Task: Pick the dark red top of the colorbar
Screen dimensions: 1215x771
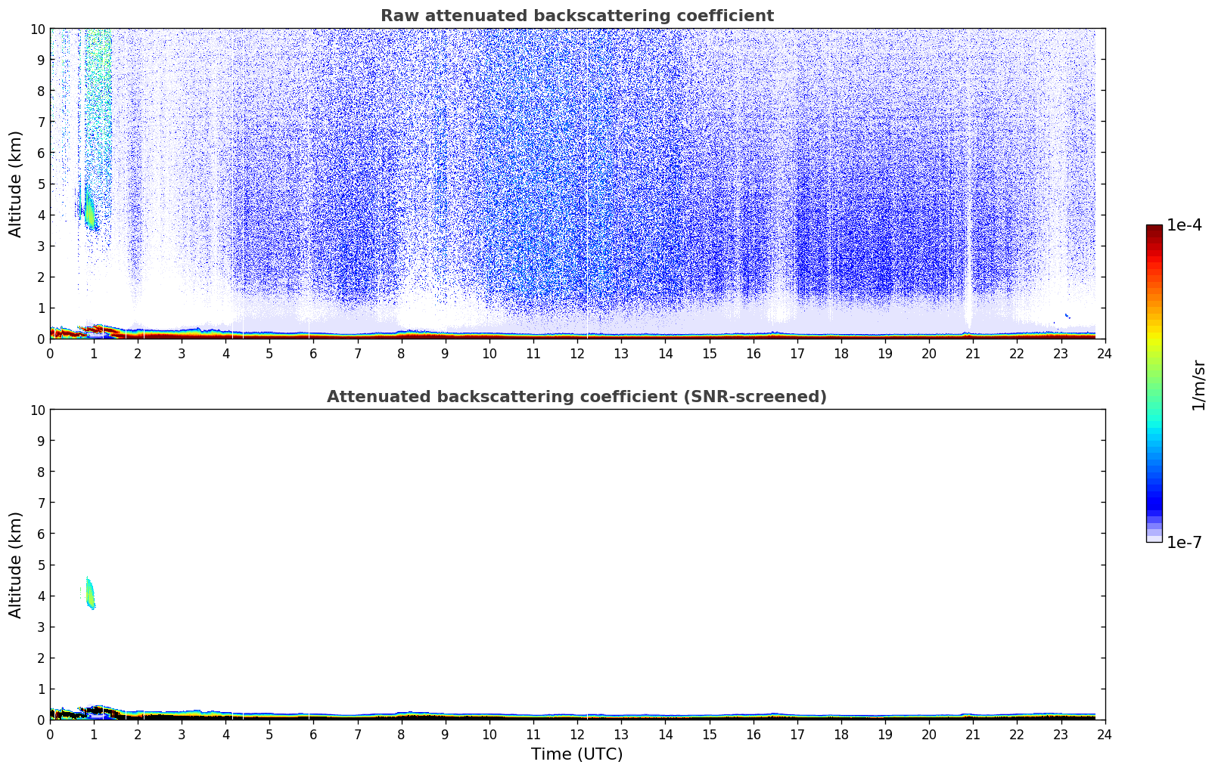Action: pos(1154,231)
